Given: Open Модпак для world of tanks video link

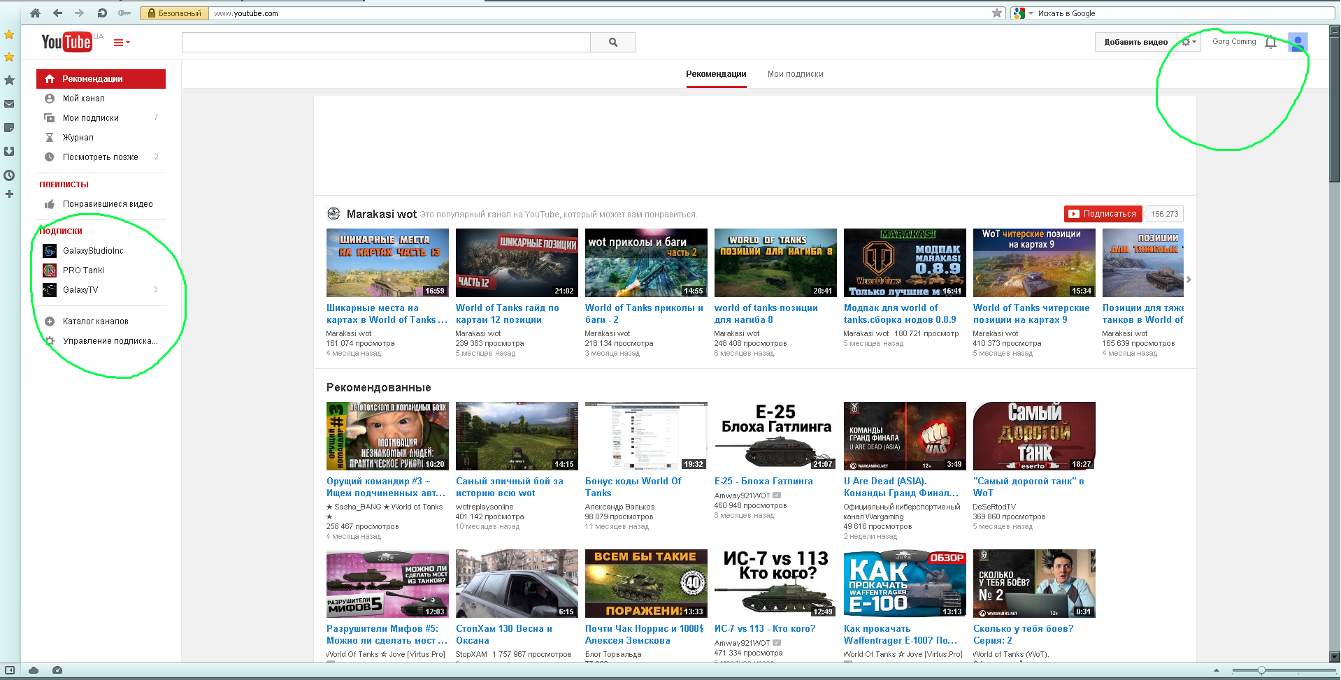Looking at the screenshot, I should [900, 314].
